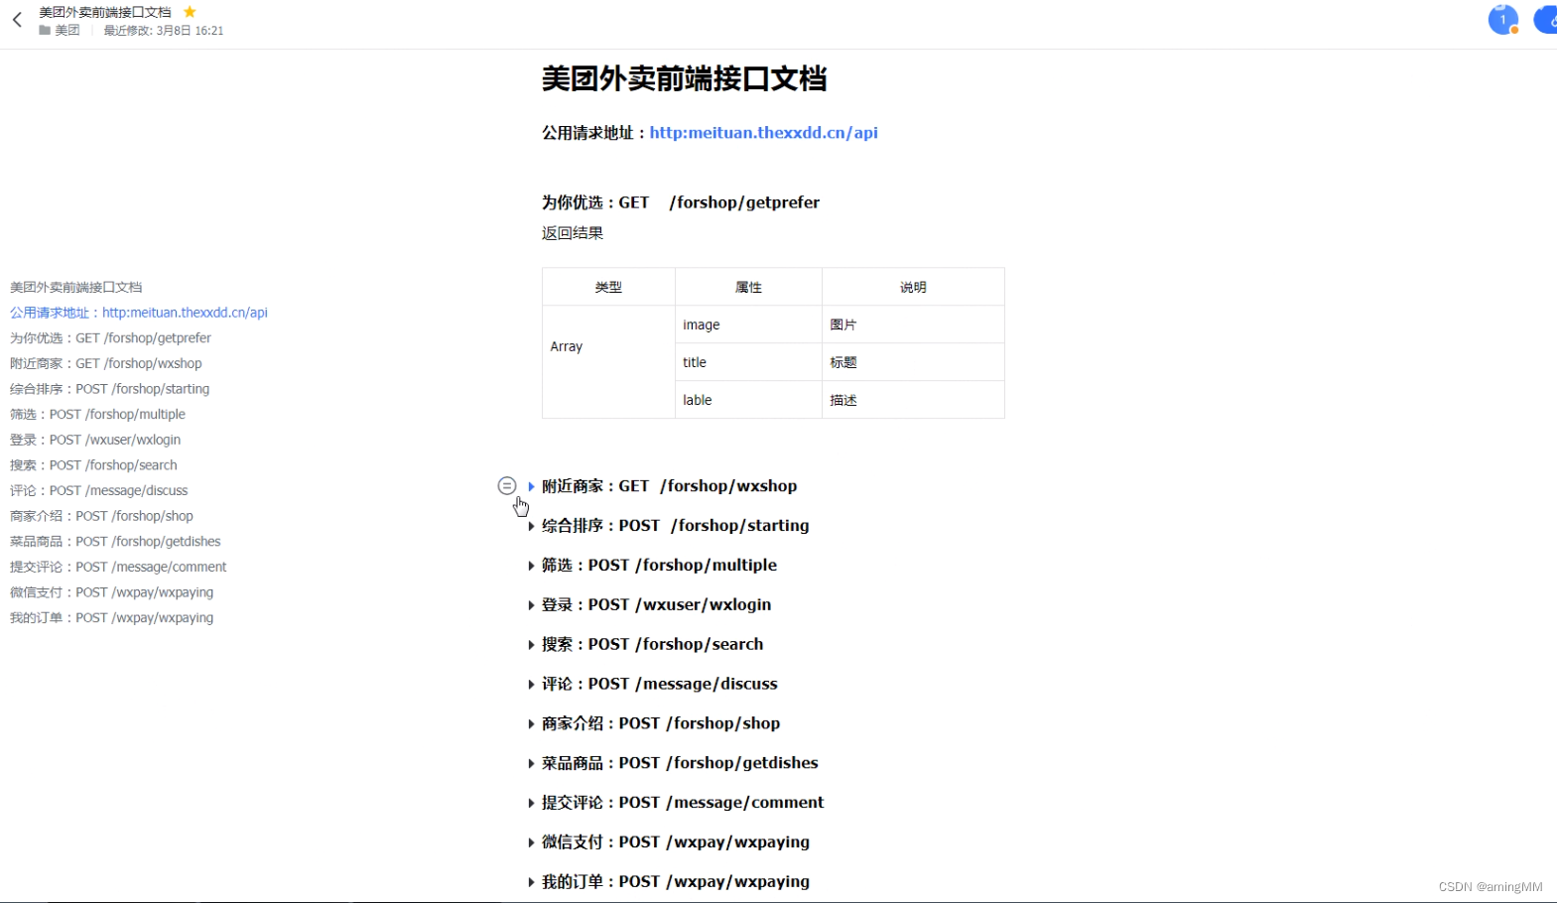Open the 美团 folder icon in header
This screenshot has width=1557, height=903.
click(45, 31)
